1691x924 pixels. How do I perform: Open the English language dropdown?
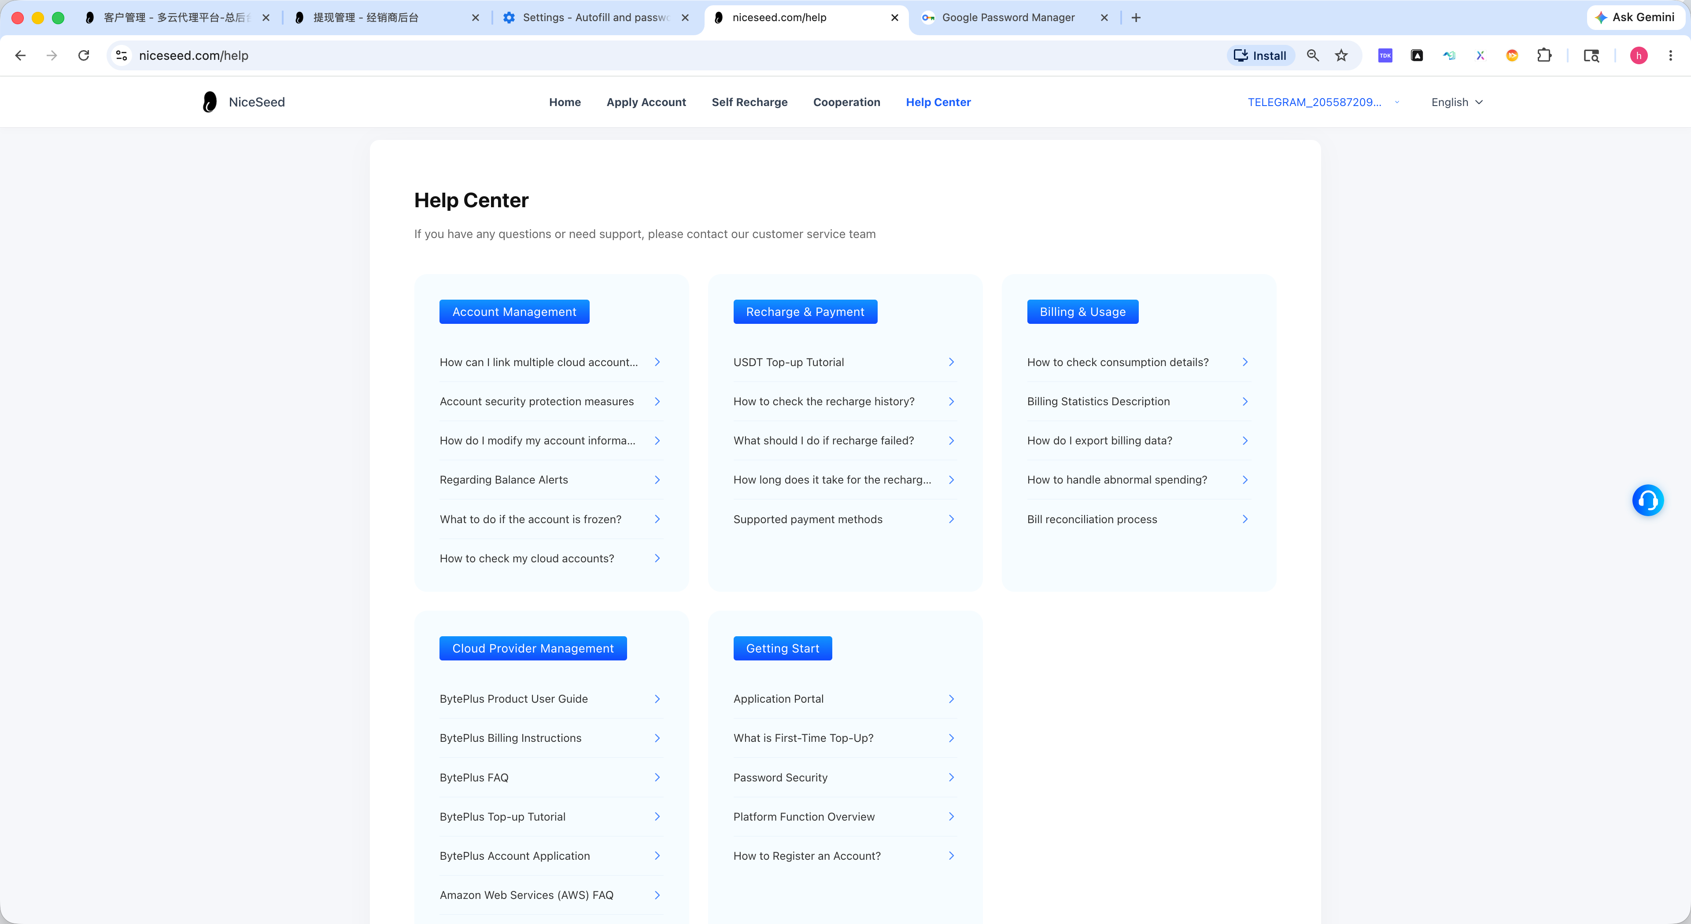point(1457,103)
